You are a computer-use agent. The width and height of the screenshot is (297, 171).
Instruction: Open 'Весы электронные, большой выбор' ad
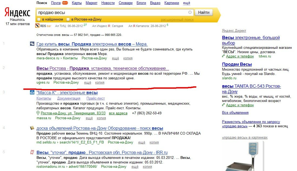[251, 40]
